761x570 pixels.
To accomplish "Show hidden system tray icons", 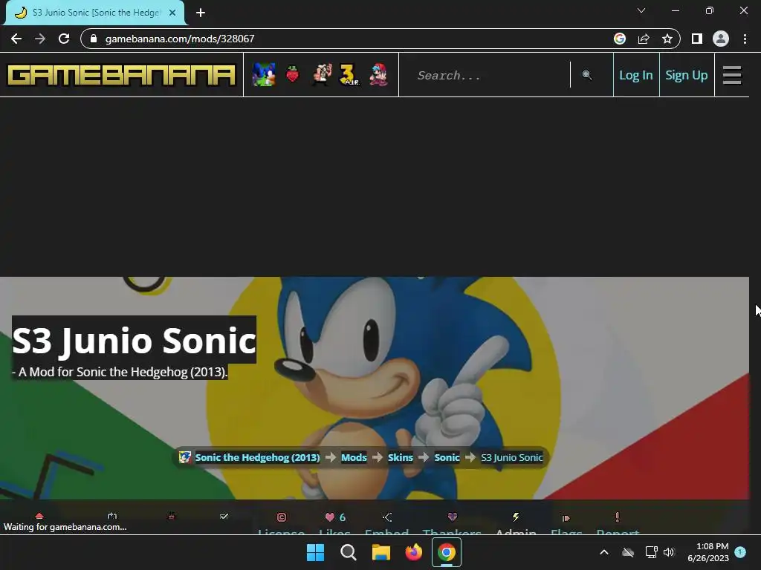I will [x=603, y=552].
